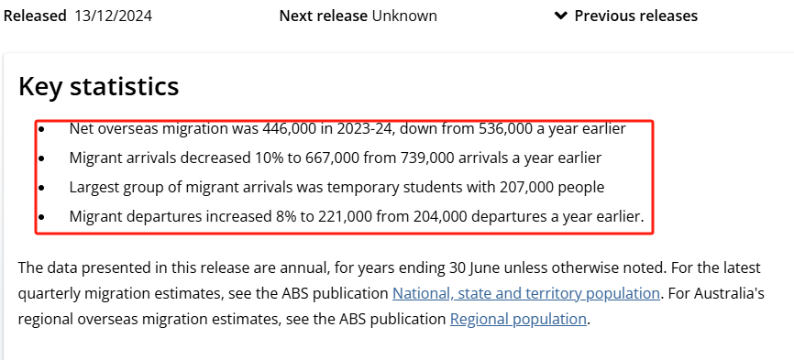The image size is (794, 360).
Task: Click the Key statistics heading
Action: click(99, 86)
